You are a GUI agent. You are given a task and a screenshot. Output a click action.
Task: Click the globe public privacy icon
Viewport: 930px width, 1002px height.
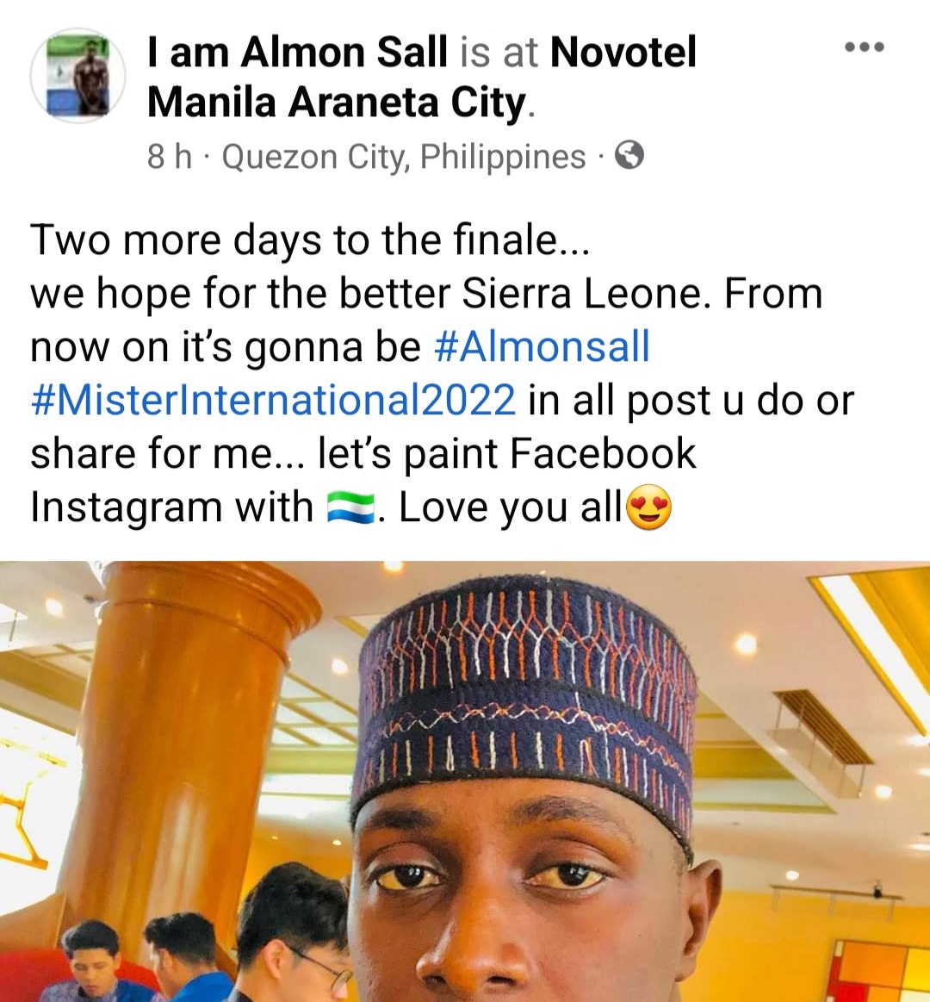[629, 156]
